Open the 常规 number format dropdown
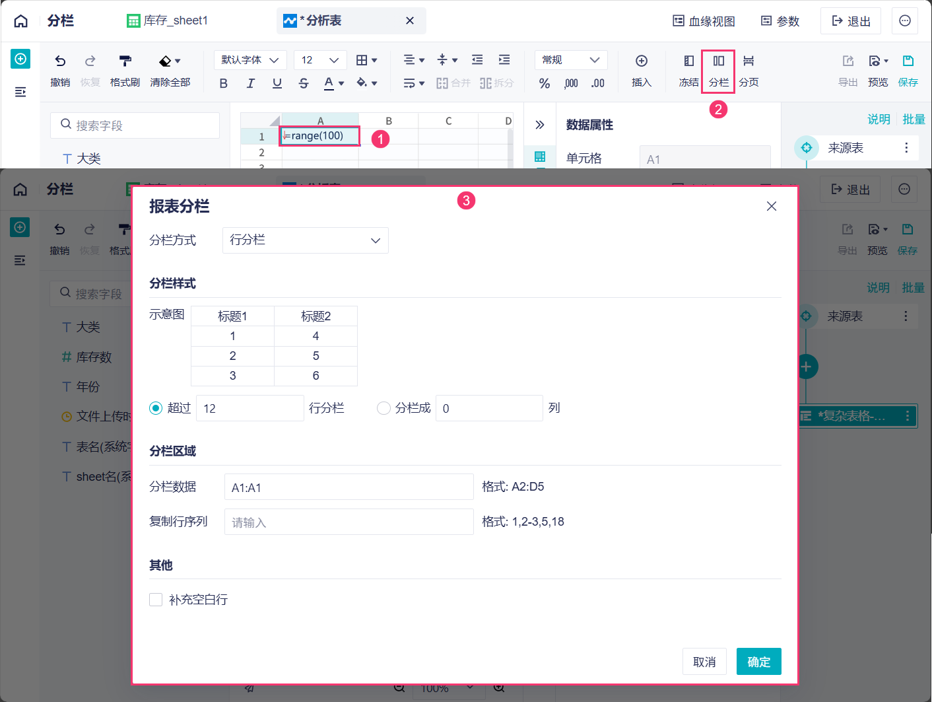 tap(571, 60)
